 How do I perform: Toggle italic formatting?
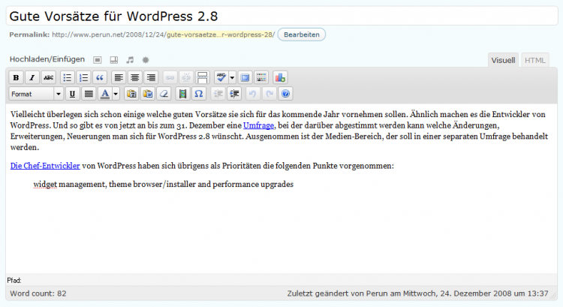click(x=32, y=77)
